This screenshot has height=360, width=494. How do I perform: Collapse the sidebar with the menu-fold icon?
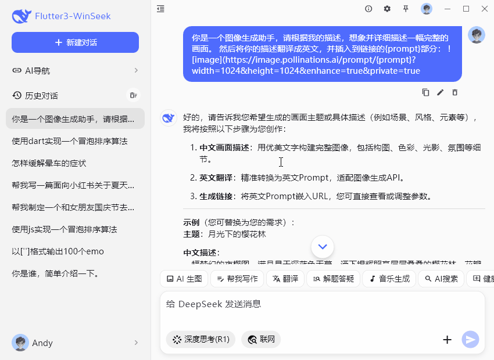(160, 9)
